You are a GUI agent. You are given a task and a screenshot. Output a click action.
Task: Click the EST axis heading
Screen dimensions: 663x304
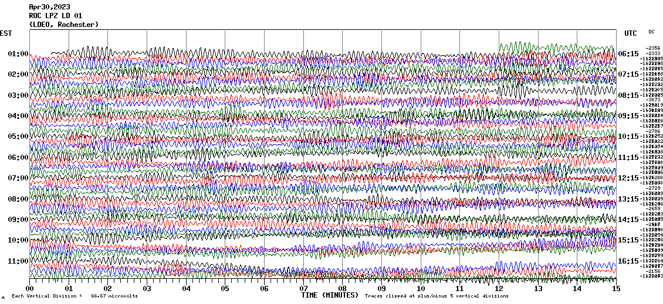click(6, 33)
